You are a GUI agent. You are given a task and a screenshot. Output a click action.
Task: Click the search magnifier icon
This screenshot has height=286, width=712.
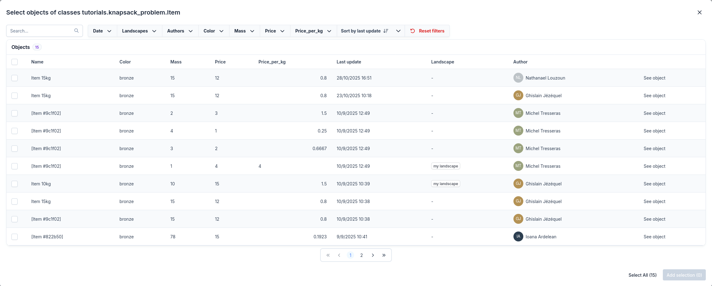[x=76, y=31]
